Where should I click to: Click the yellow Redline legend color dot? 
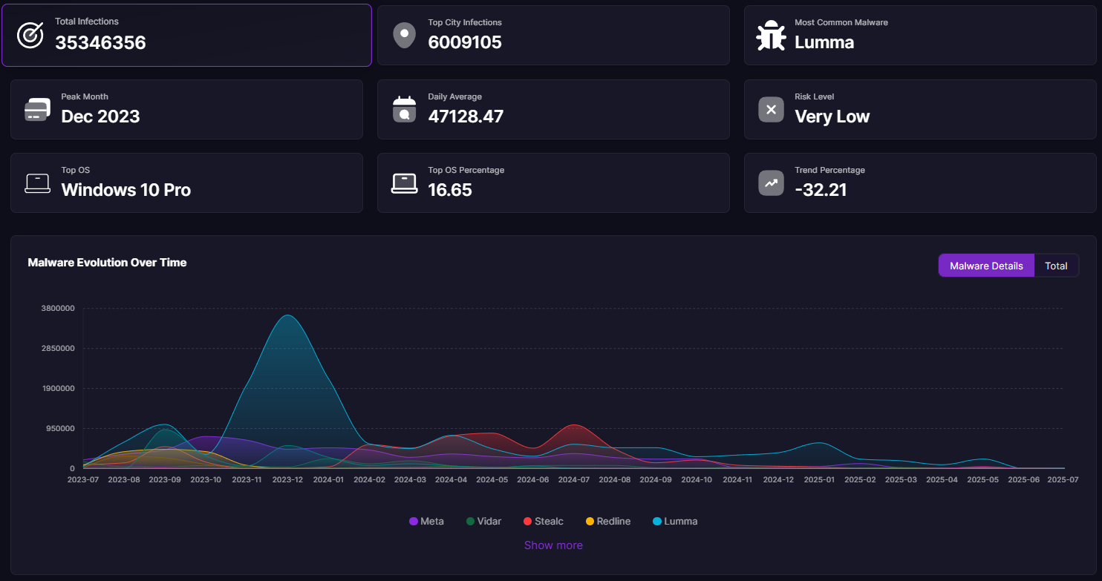590,522
